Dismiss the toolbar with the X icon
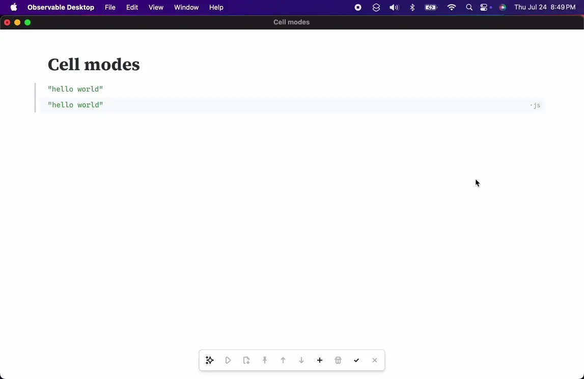584x379 pixels. tap(375, 360)
